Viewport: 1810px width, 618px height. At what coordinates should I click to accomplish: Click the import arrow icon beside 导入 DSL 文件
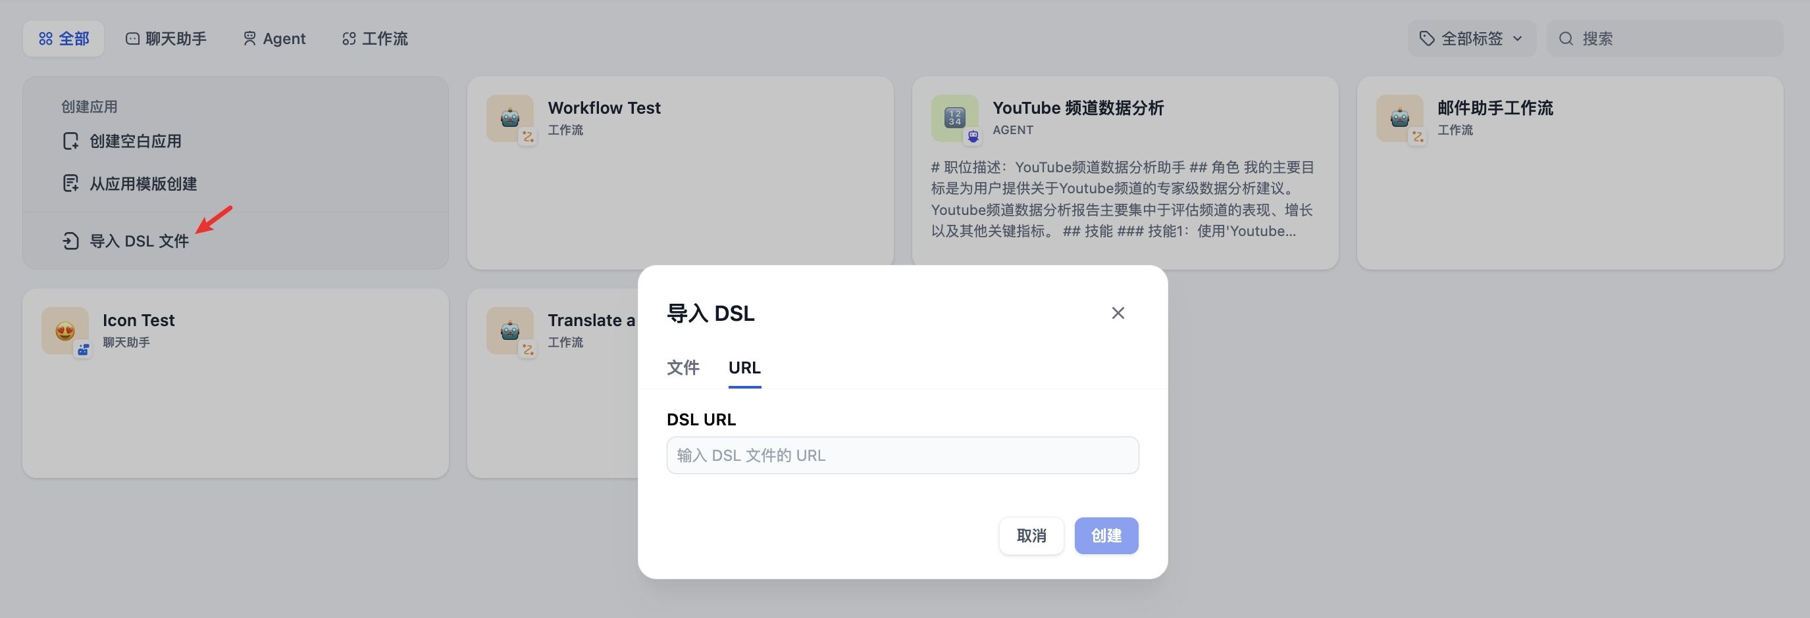[x=70, y=241]
